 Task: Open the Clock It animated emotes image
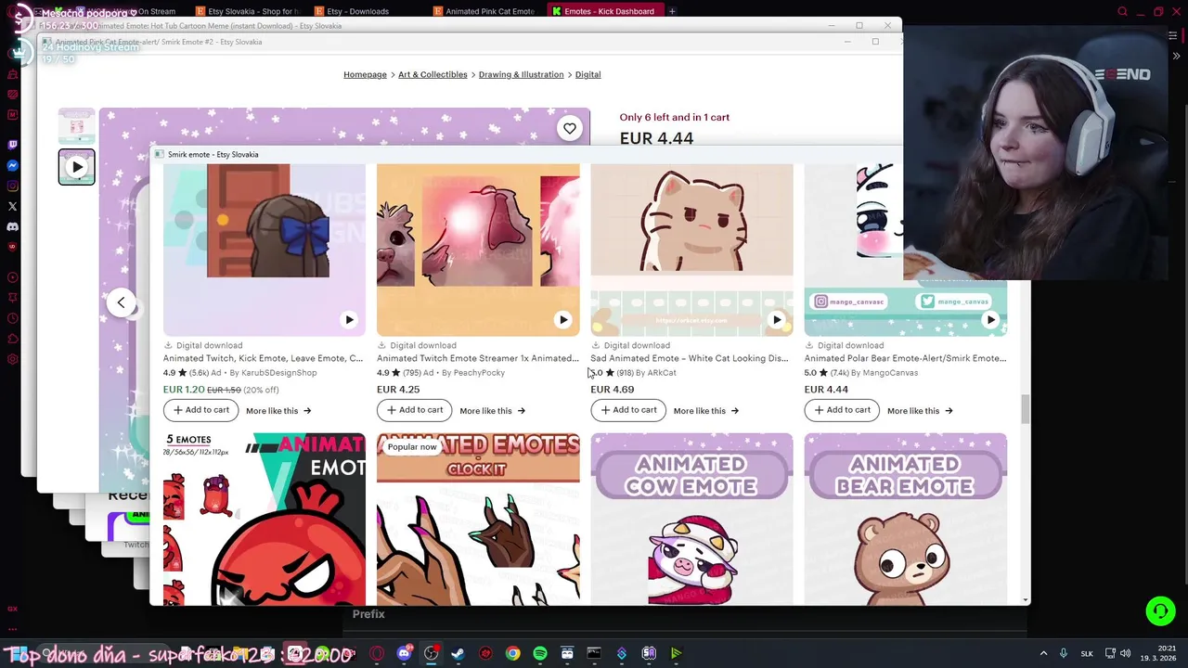[478, 519]
